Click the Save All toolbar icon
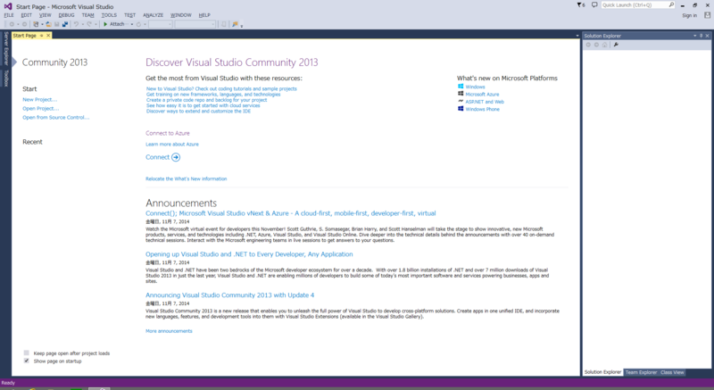The height and width of the screenshot is (390, 714). tap(65, 24)
